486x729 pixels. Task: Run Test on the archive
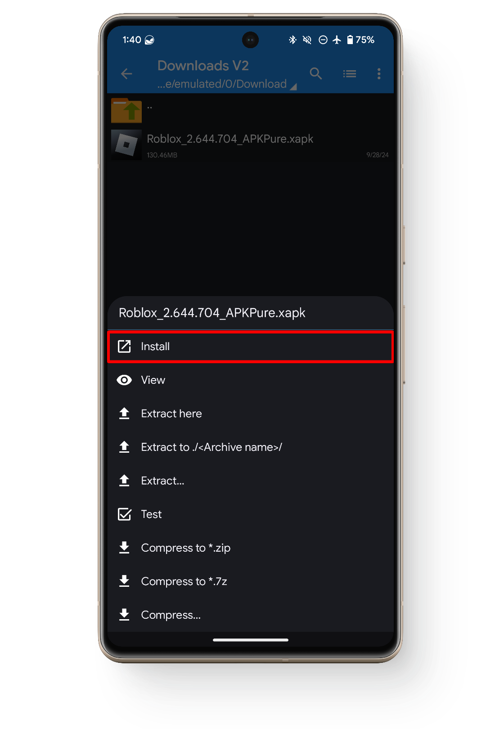(x=250, y=514)
